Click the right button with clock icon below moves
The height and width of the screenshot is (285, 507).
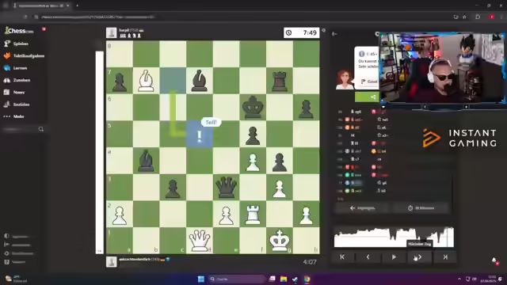[421, 208]
